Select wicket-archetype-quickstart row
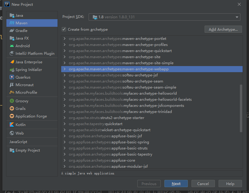249x193 pixels. point(152,130)
